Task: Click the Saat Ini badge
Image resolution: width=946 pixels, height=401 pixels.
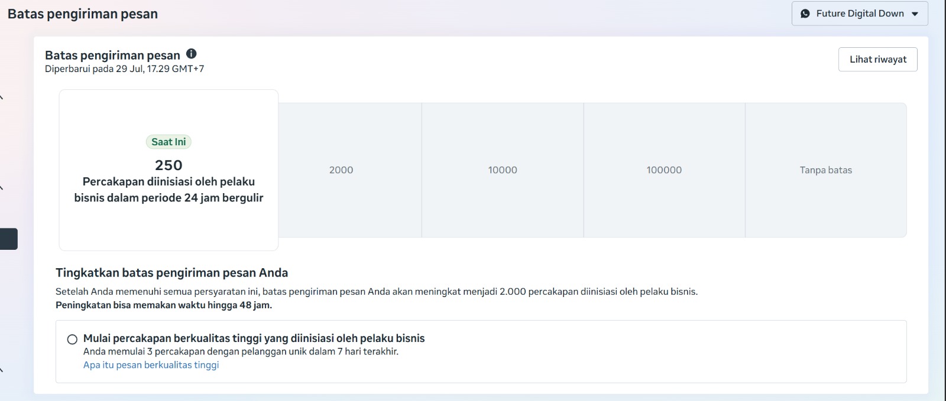Action: (169, 142)
